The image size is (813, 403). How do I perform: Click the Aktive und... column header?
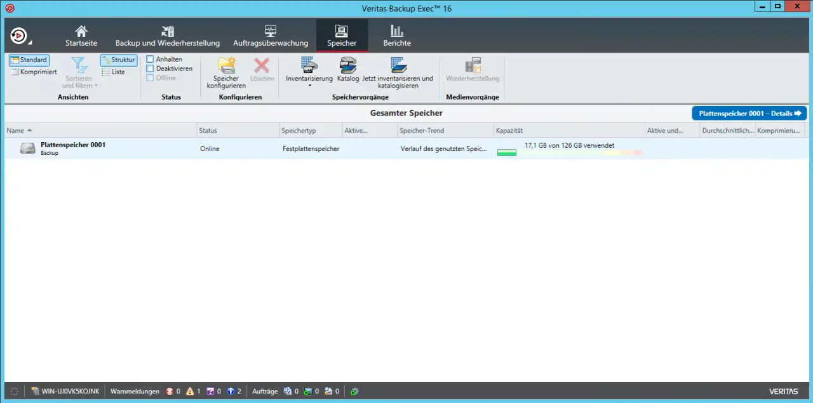(672, 131)
